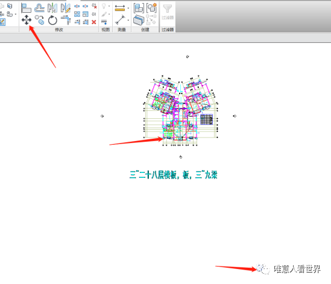Image resolution: width=331 pixels, height=284 pixels.
Task: Click the cyan drawing title text
Action: click(x=173, y=175)
